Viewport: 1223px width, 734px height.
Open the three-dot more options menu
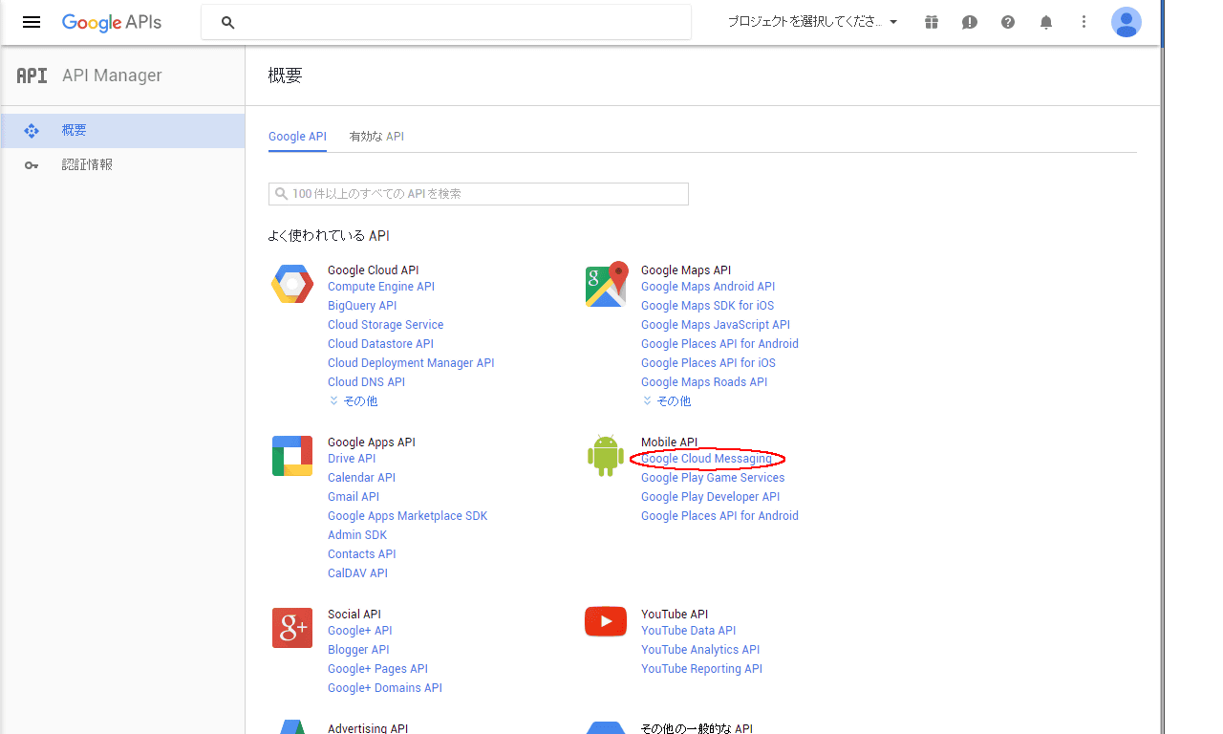click(x=1084, y=22)
